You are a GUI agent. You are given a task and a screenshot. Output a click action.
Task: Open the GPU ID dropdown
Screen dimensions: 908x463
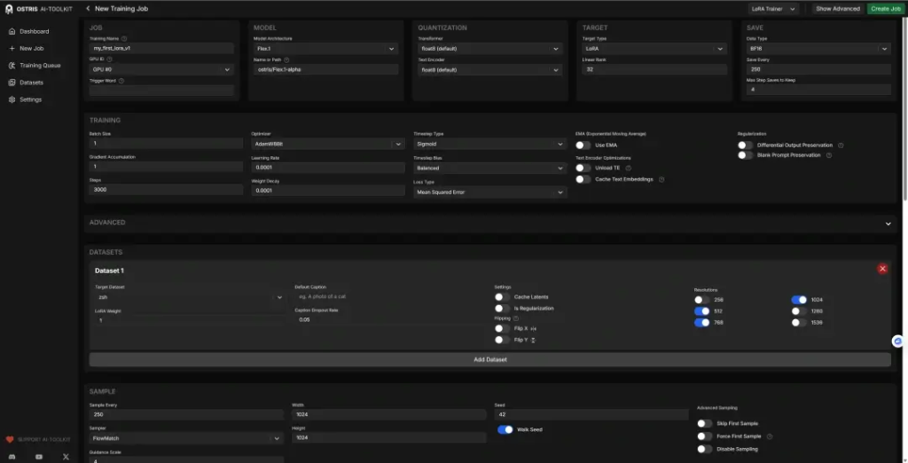[x=161, y=69]
